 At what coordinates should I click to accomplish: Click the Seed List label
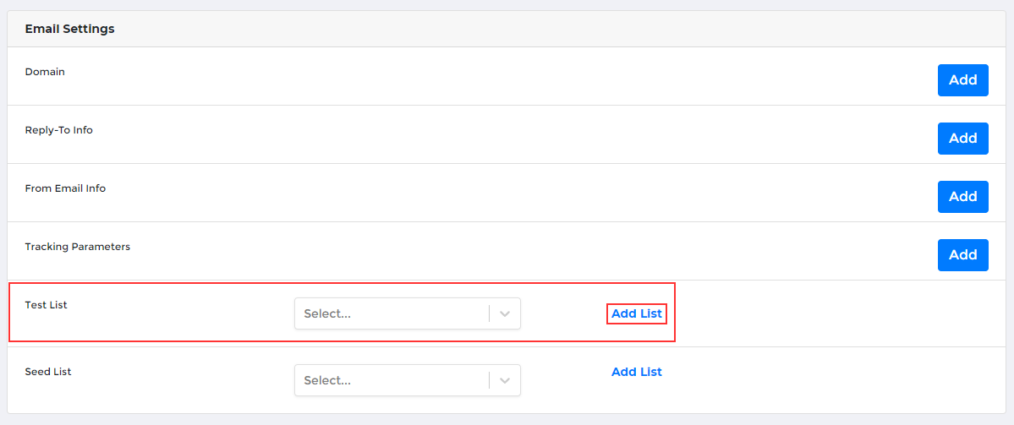coord(48,372)
